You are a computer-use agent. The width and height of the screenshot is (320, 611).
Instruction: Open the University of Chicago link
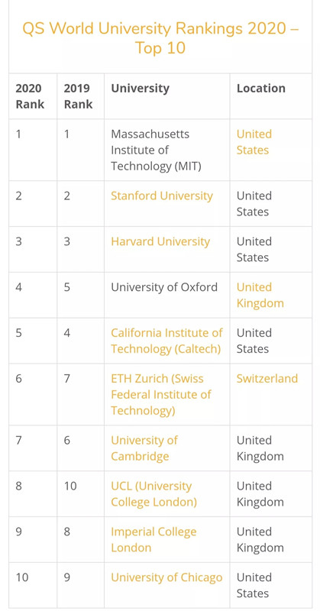point(166,577)
